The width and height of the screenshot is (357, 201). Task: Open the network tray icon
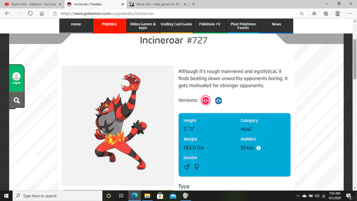pos(324,196)
